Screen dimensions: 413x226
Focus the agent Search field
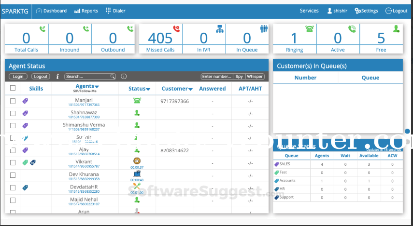(x=90, y=77)
